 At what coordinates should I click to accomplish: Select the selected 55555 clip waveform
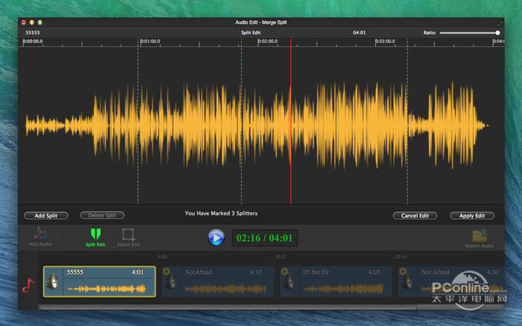[x=108, y=287]
